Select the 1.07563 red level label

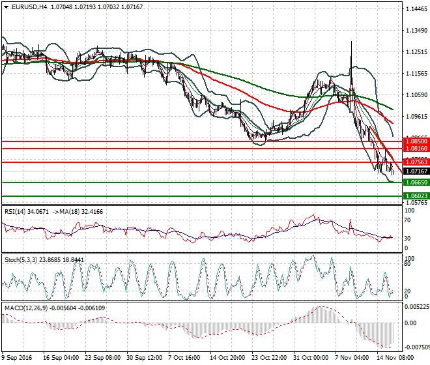click(416, 162)
